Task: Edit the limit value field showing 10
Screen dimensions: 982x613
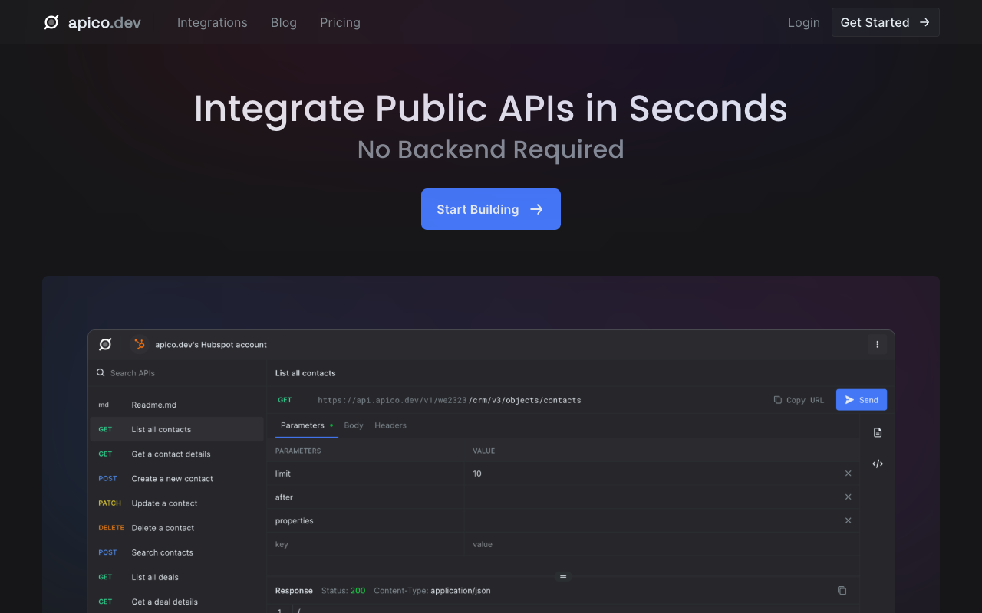Action: coord(652,474)
